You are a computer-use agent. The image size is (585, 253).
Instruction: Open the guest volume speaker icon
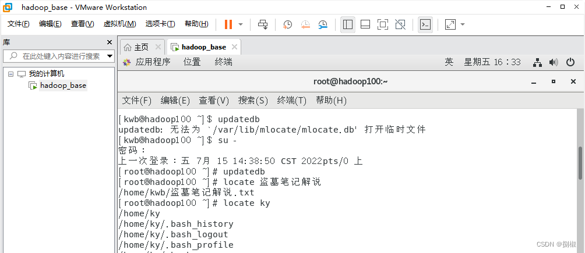(554, 63)
